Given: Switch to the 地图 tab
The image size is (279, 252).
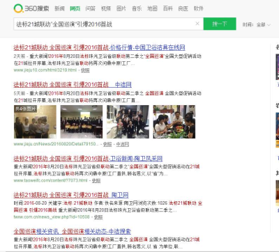Looking at the screenshot, I should coord(152,8).
